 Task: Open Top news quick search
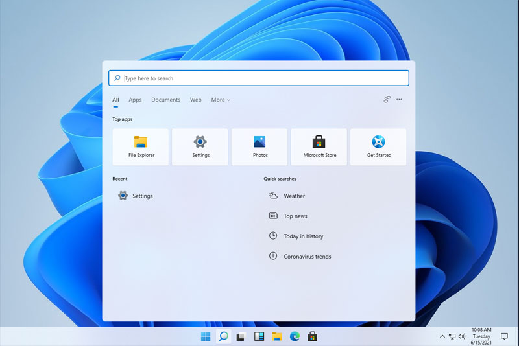coord(295,216)
